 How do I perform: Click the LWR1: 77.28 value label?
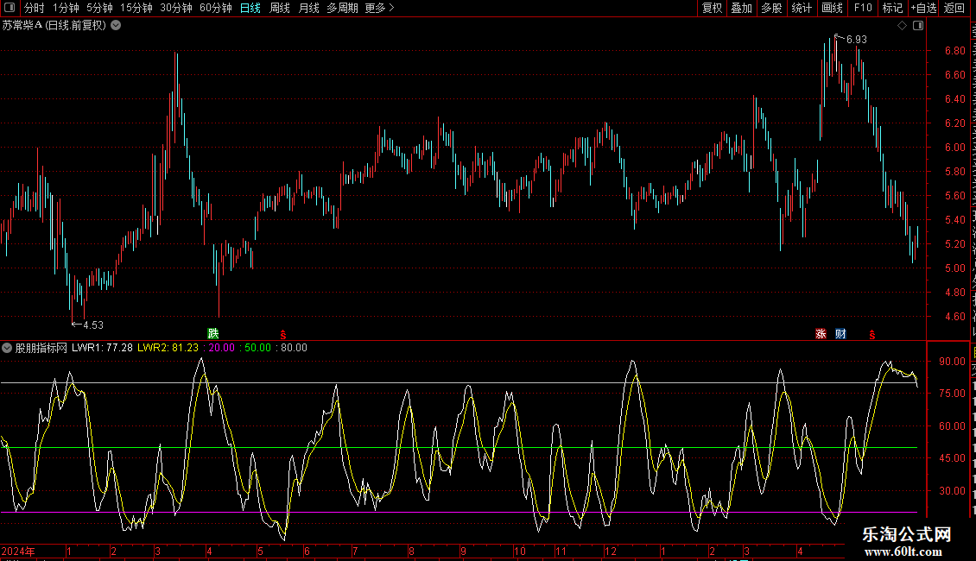102,348
